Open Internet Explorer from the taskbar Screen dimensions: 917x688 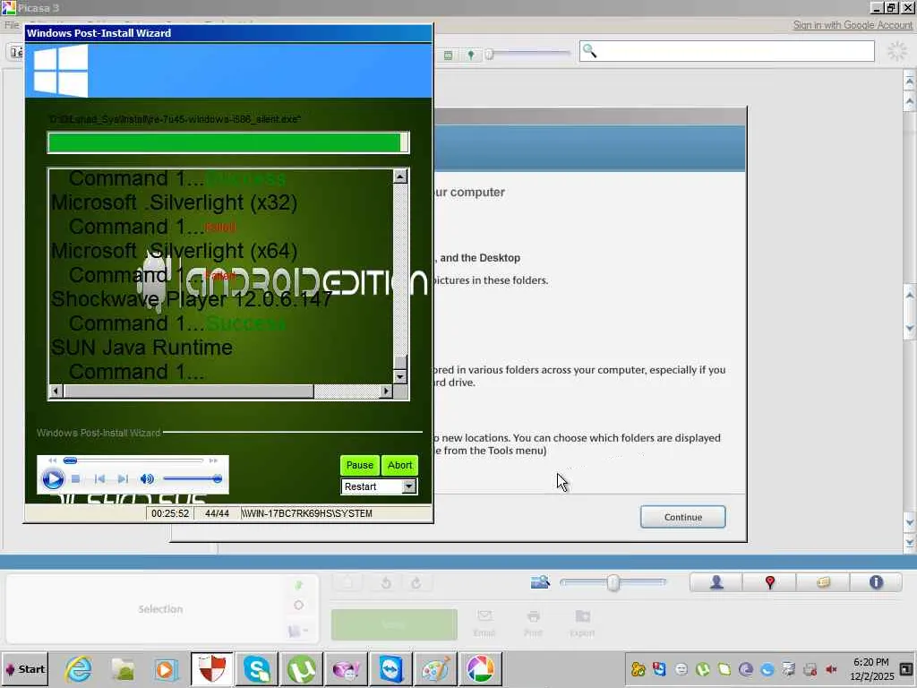coord(79,669)
